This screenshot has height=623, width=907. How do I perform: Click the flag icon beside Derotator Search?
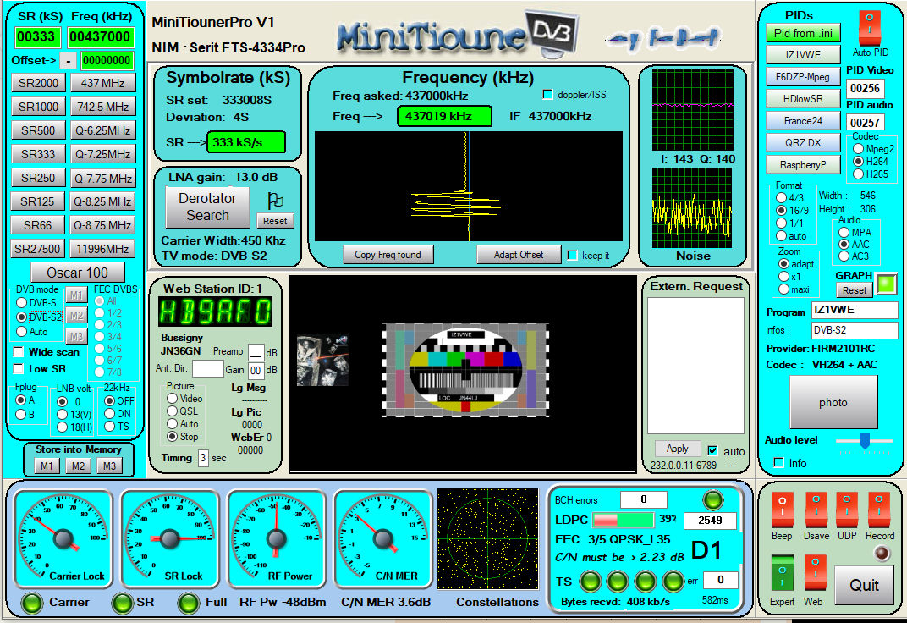(275, 201)
